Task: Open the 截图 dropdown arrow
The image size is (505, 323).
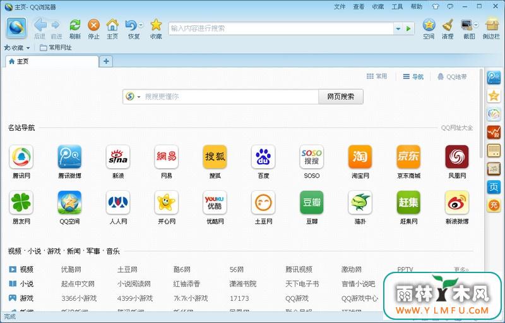Action: pyautogui.click(x=476, y=25)
